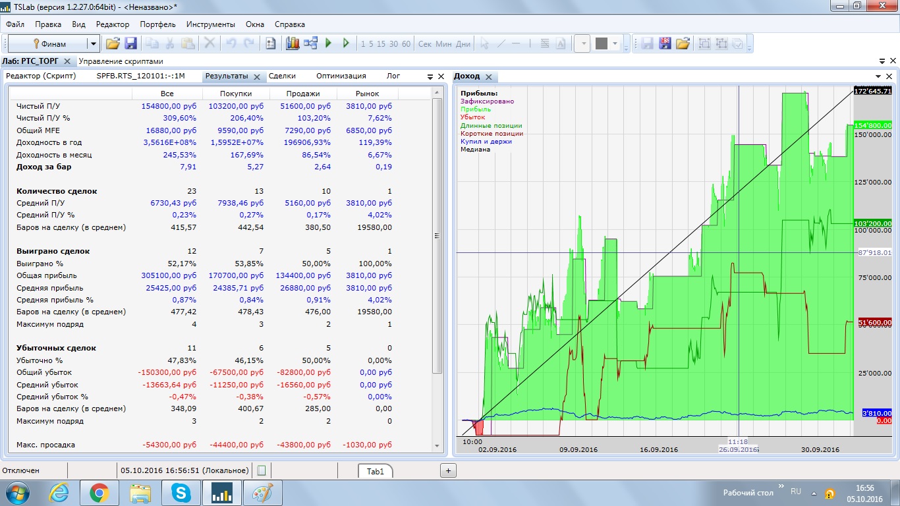The image size is (900, 506).
Task: Open a file with the folder icon
Action: point(113,43)
